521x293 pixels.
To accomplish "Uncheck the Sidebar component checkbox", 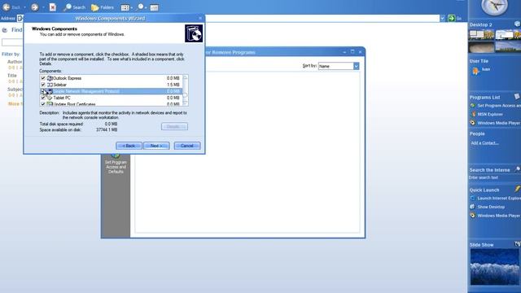I will tap(43, 85).
